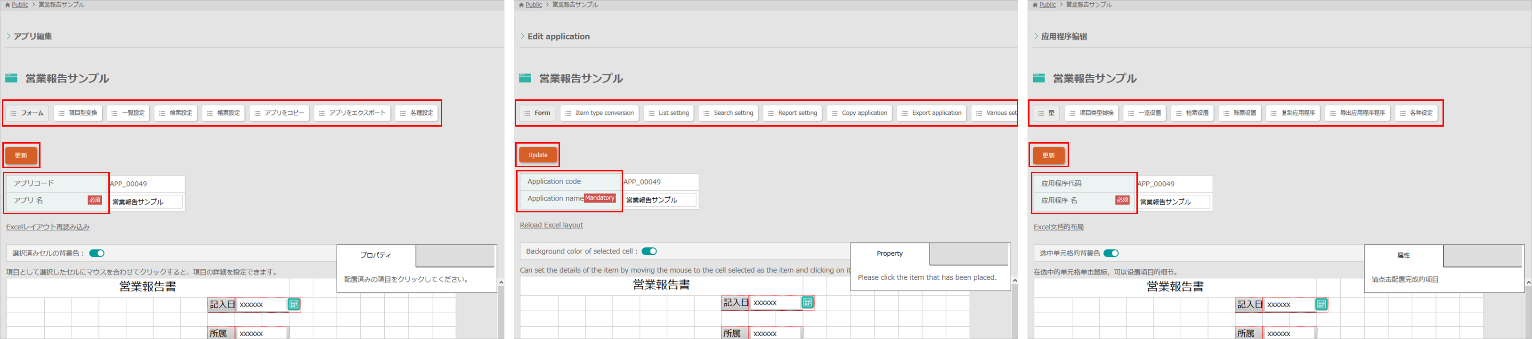Focus アプリ 名 input field

tap(146, 202)
